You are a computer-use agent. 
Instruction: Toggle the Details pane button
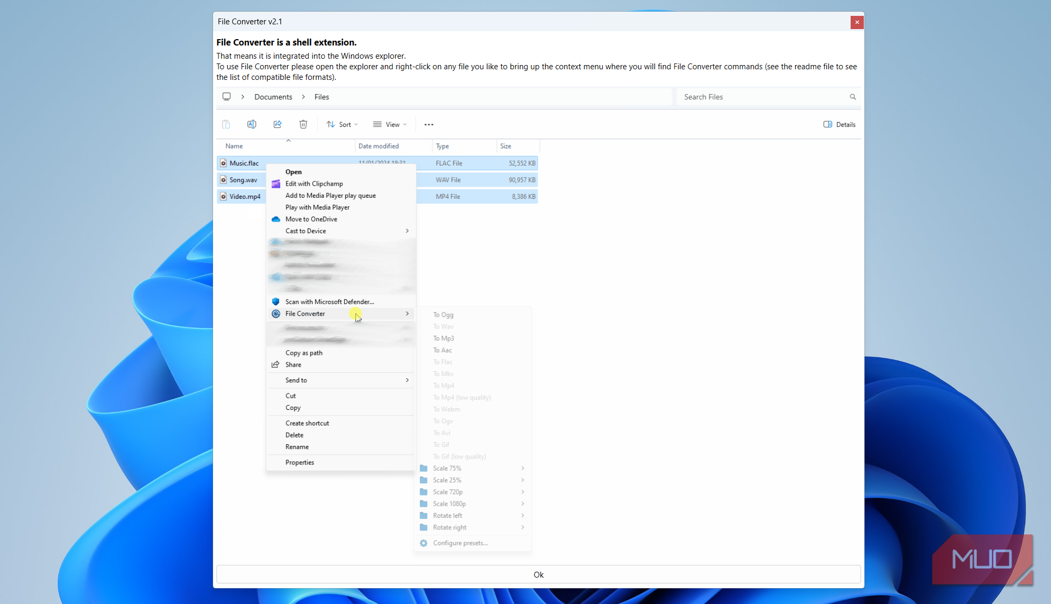point(840,124)
